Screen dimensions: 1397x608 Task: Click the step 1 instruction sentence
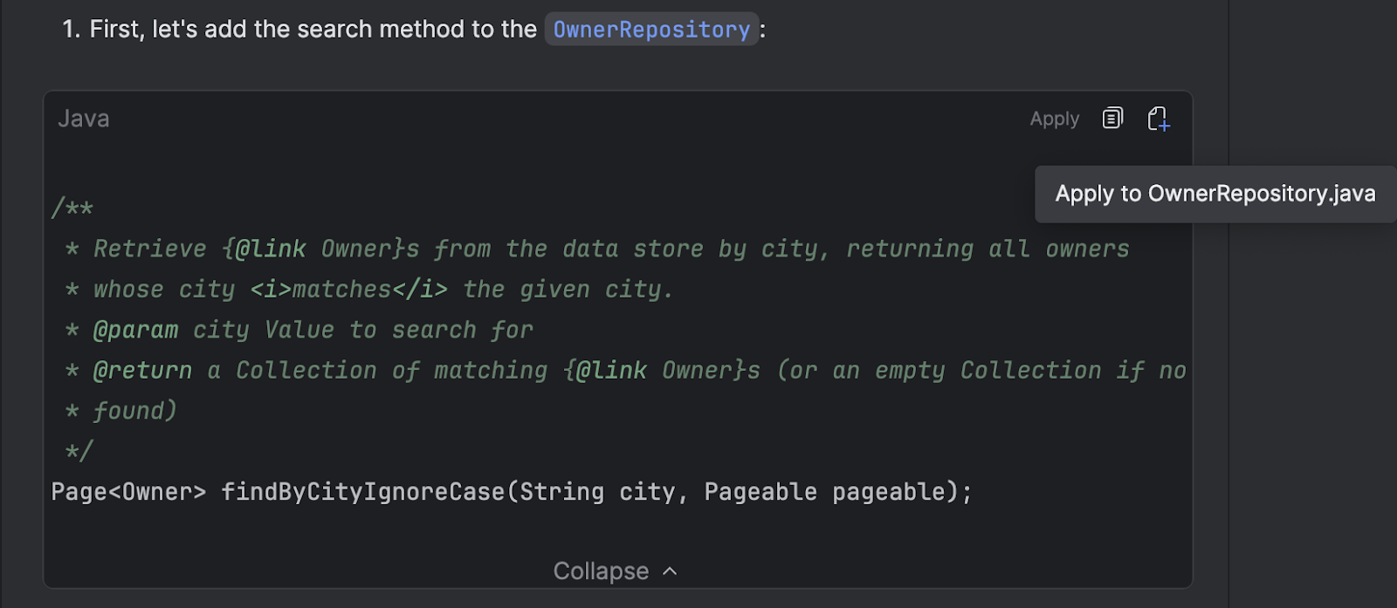(x=414, y=30)
